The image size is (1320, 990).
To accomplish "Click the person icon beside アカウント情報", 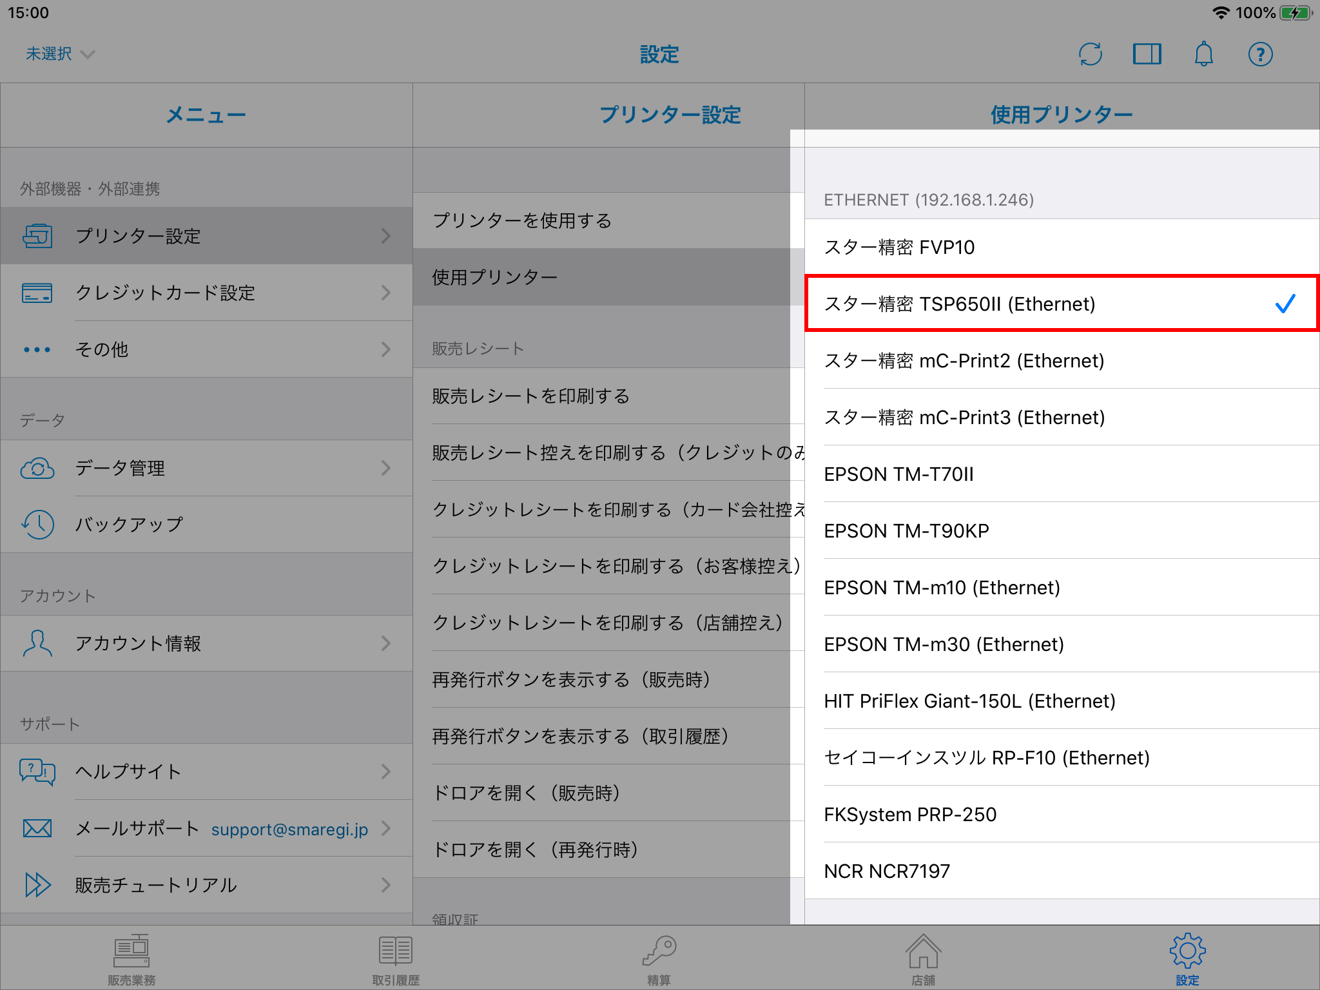I will click(37, 643).
